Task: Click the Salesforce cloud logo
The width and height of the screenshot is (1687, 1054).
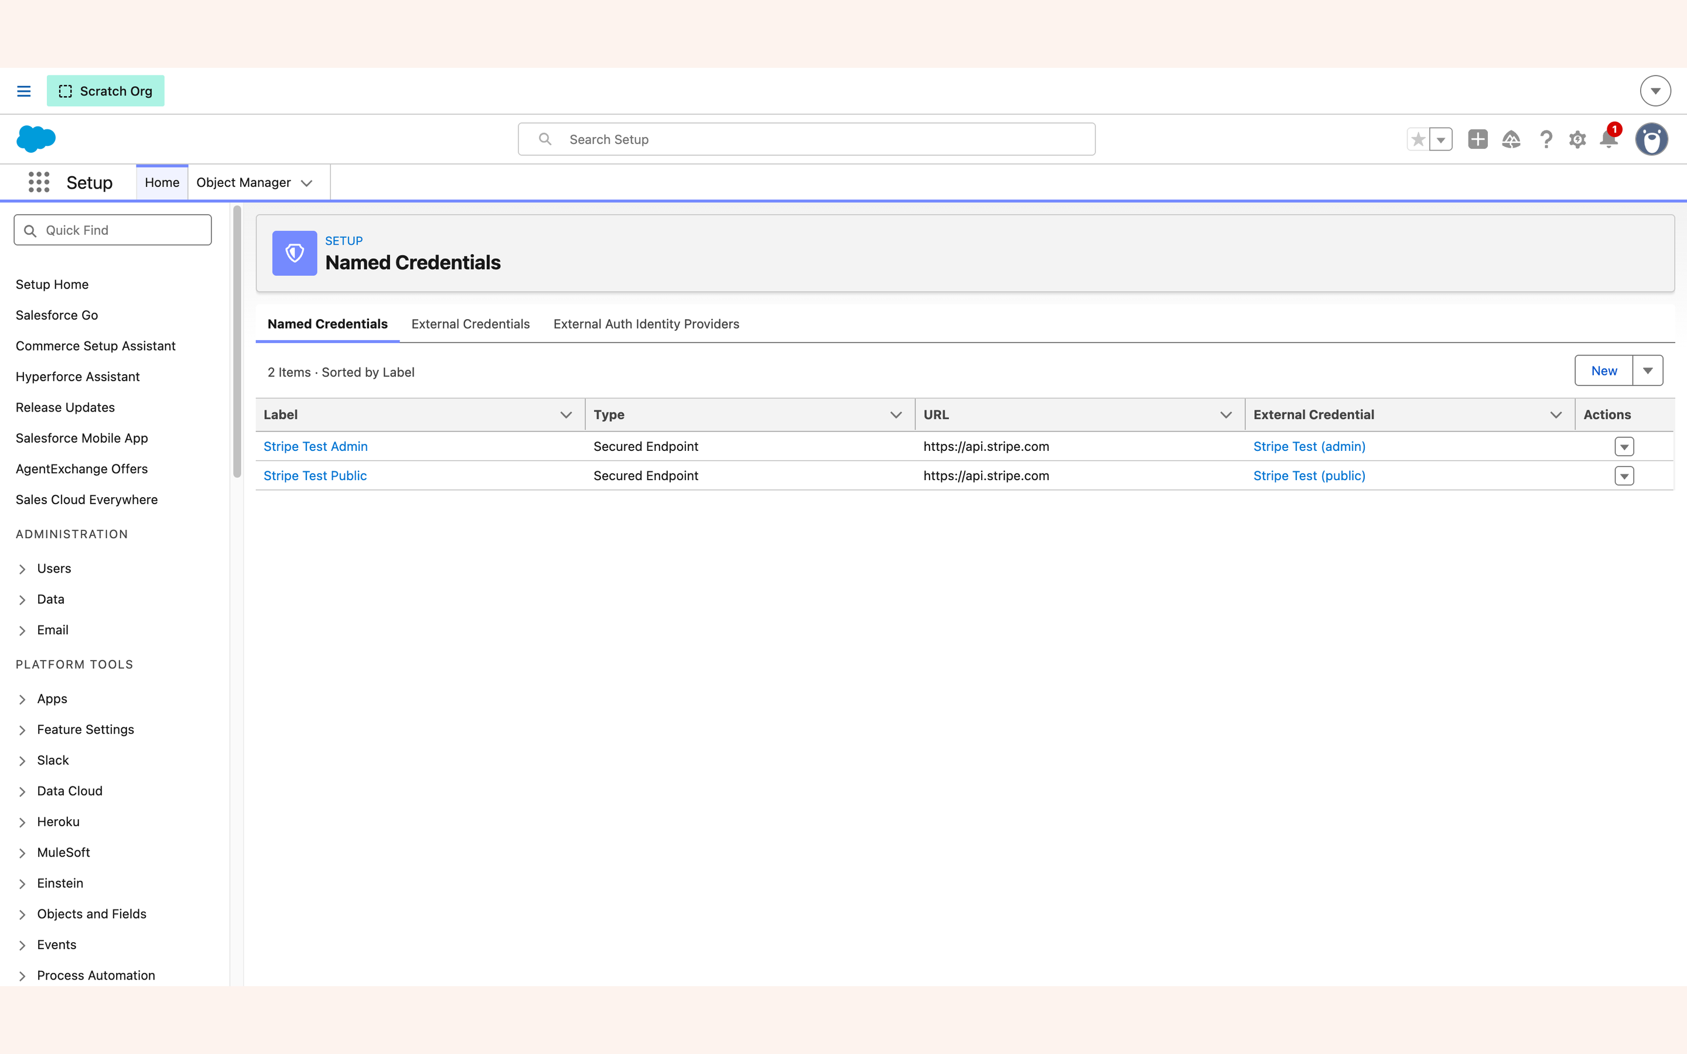Action: point(36,139)
